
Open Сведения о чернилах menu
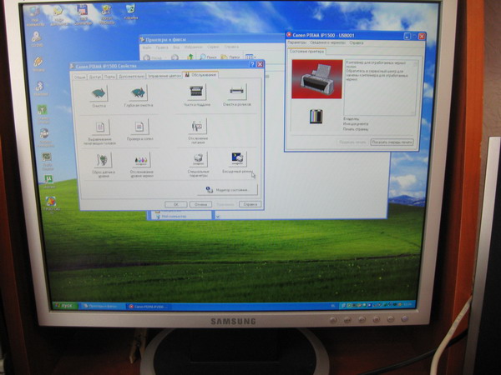(x=328, y=42)
